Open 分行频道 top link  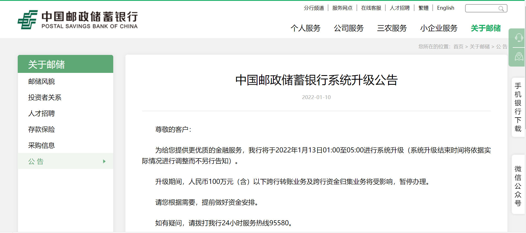coord(314,8)
